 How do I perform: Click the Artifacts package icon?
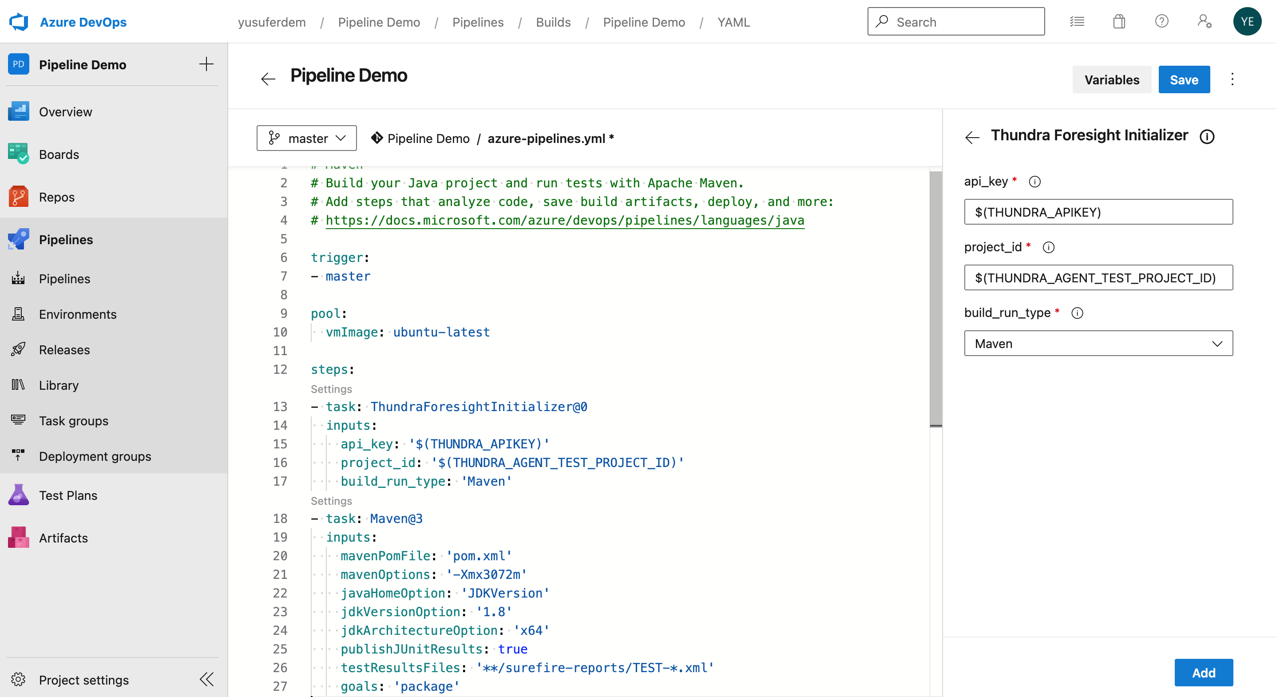pyautogui.click(x=18, y=538)
